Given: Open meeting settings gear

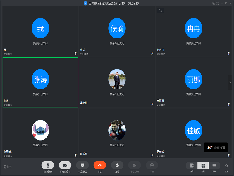Looking at the screenshot, I should coord(226,166).
